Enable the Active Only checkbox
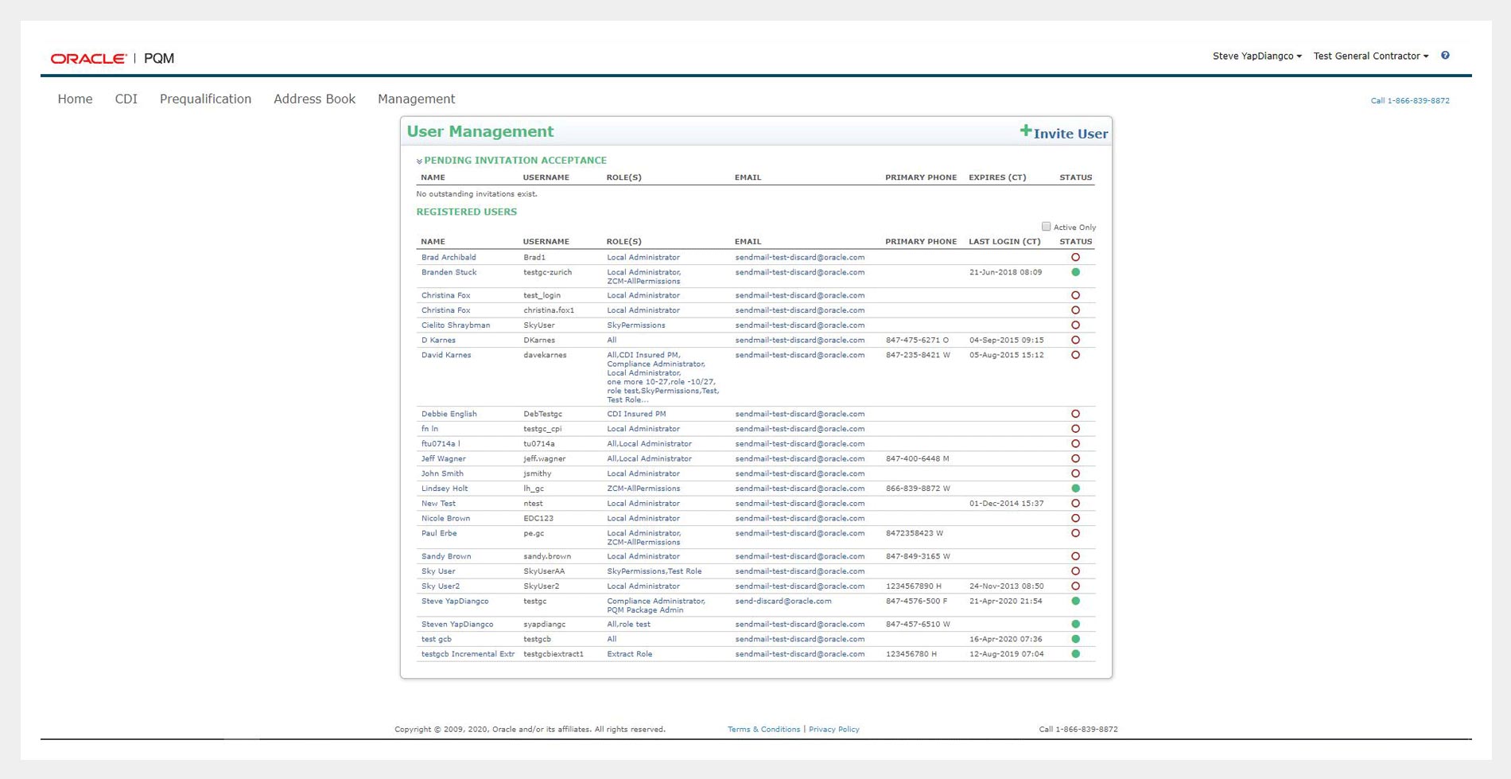 coord(1046,227)
